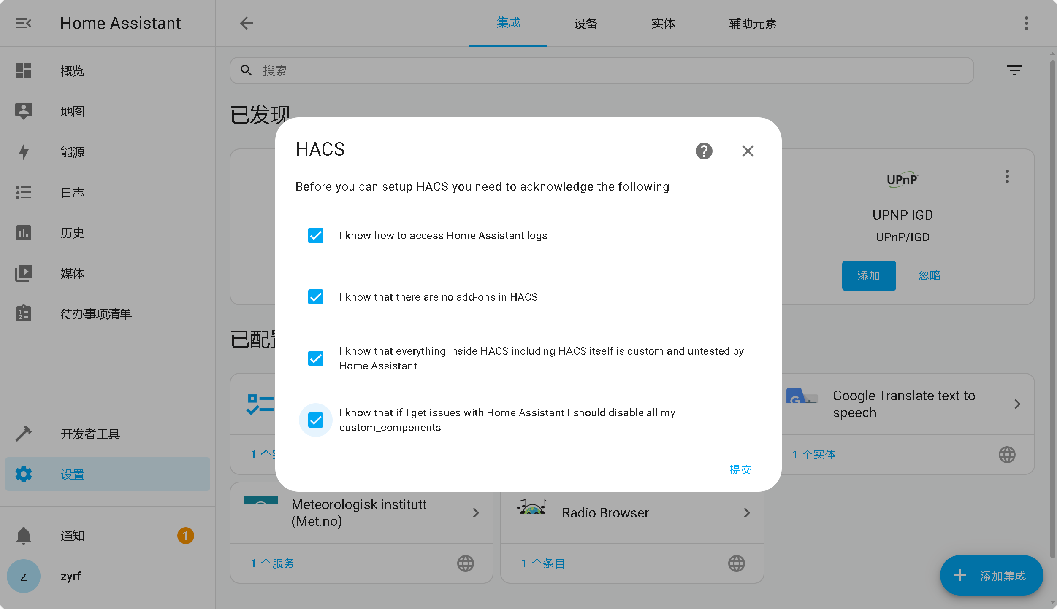
Task: Click the notification bell icon
Action: [x=23, y=536]
